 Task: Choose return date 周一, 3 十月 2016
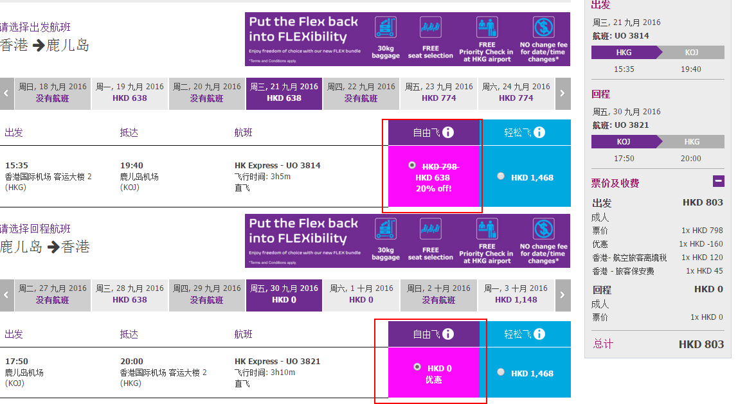516,295
